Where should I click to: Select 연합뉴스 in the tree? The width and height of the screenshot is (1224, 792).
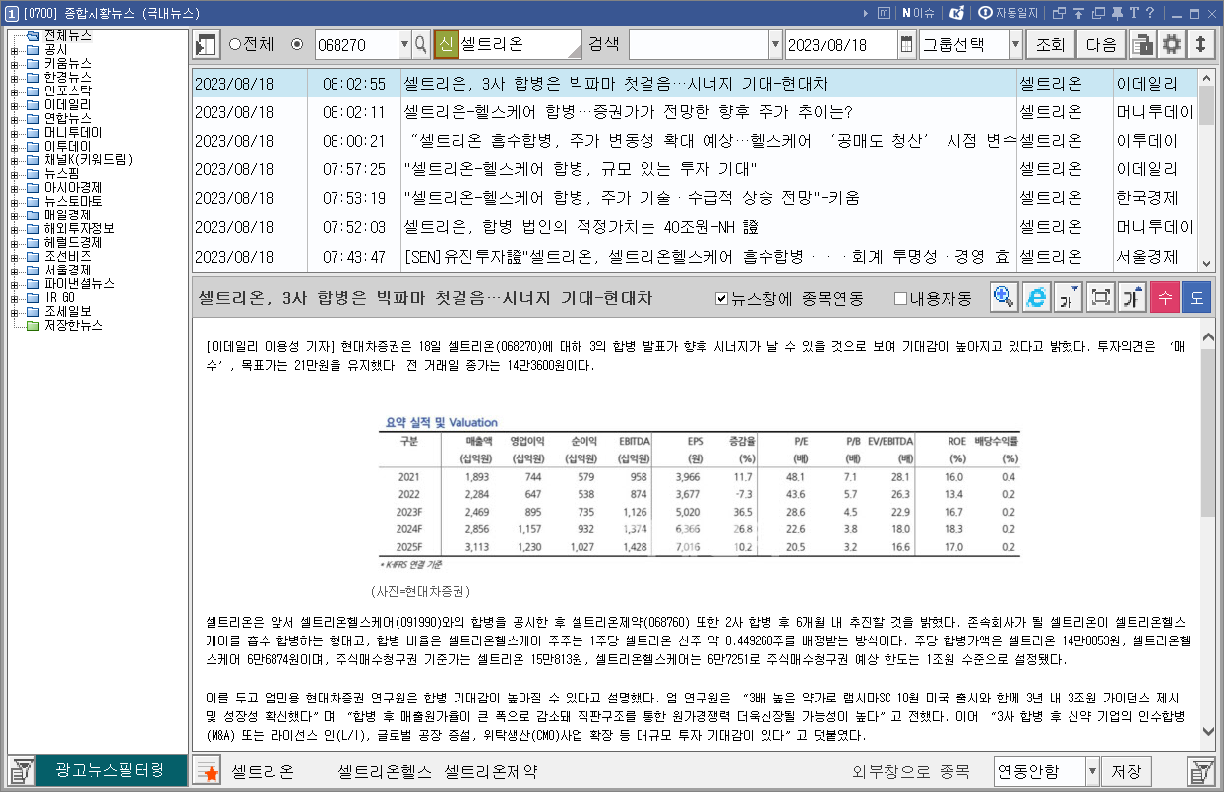tap(68, 118)
